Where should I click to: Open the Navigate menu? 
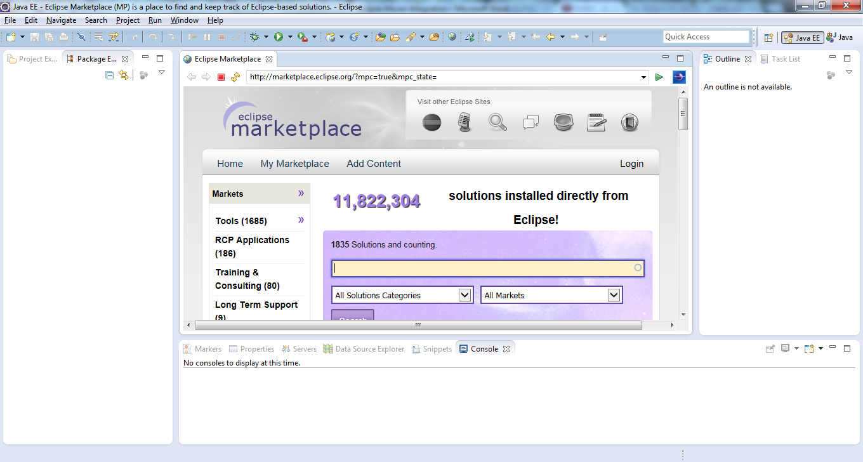tap(61, 20)
